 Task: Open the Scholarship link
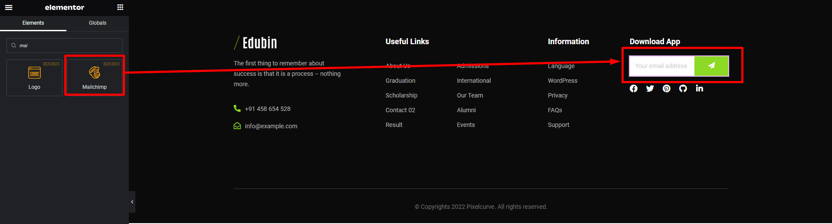(x=401, y=95)
